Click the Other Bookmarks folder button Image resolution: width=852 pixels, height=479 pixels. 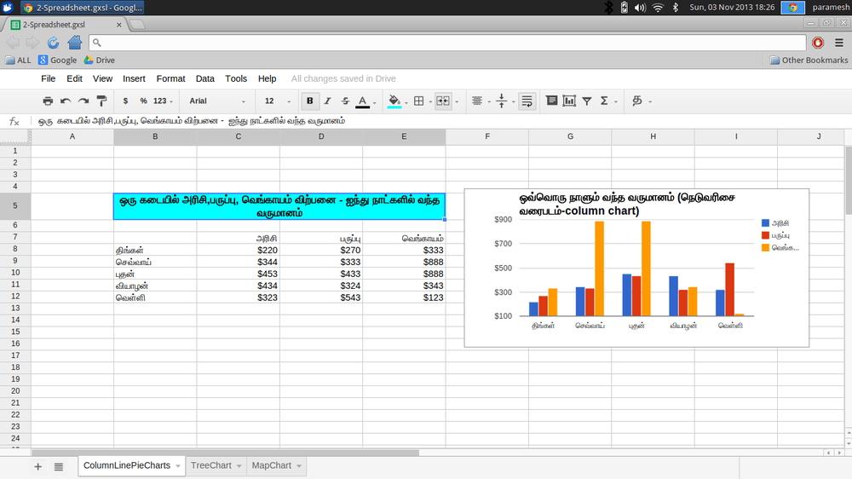click(x=809, y=61)
